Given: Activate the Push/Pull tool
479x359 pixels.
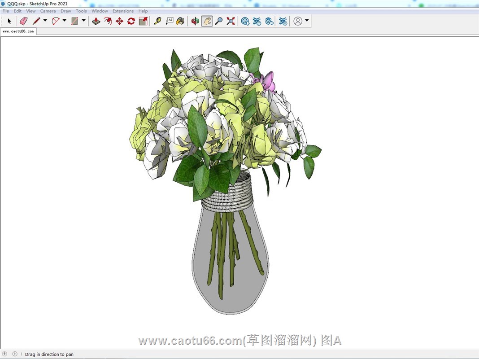Looking at the screenshot, I should click(96, 21).
